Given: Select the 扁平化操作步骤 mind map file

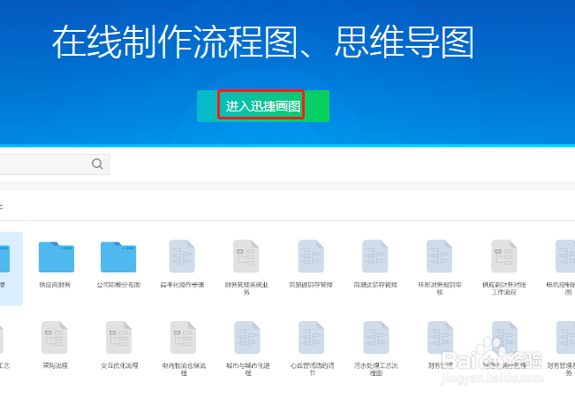Looking at the screenshot, I should point(182,256).
